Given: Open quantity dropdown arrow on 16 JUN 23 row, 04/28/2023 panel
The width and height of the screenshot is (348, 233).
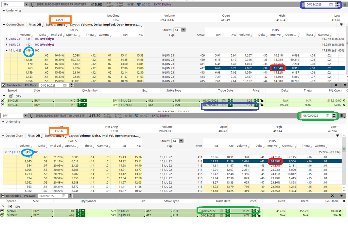Looking at the screenshot, I should [84, 105].
